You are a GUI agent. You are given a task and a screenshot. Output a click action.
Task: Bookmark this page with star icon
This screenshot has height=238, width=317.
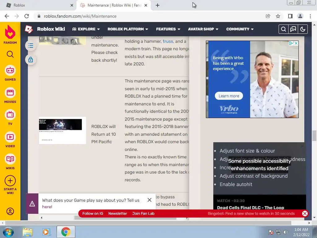coord(278,16)
